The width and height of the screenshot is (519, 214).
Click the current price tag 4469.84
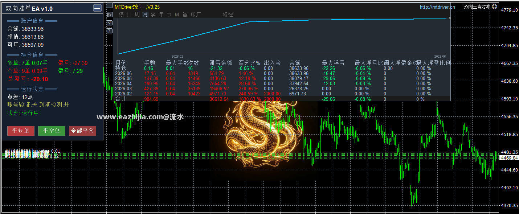(509, 158)
